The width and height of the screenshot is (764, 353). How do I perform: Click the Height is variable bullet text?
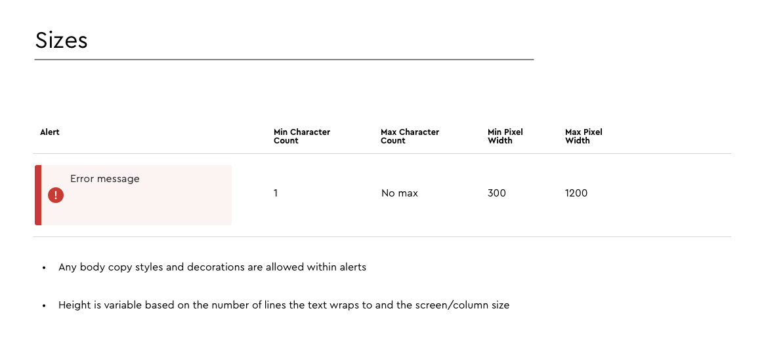point(284,306)
